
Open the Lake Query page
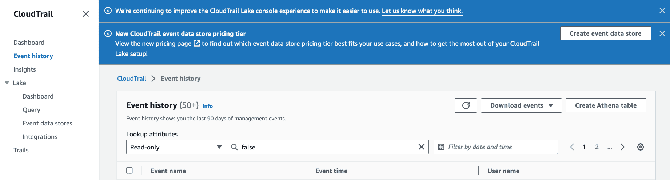click(x=31, y=110)
